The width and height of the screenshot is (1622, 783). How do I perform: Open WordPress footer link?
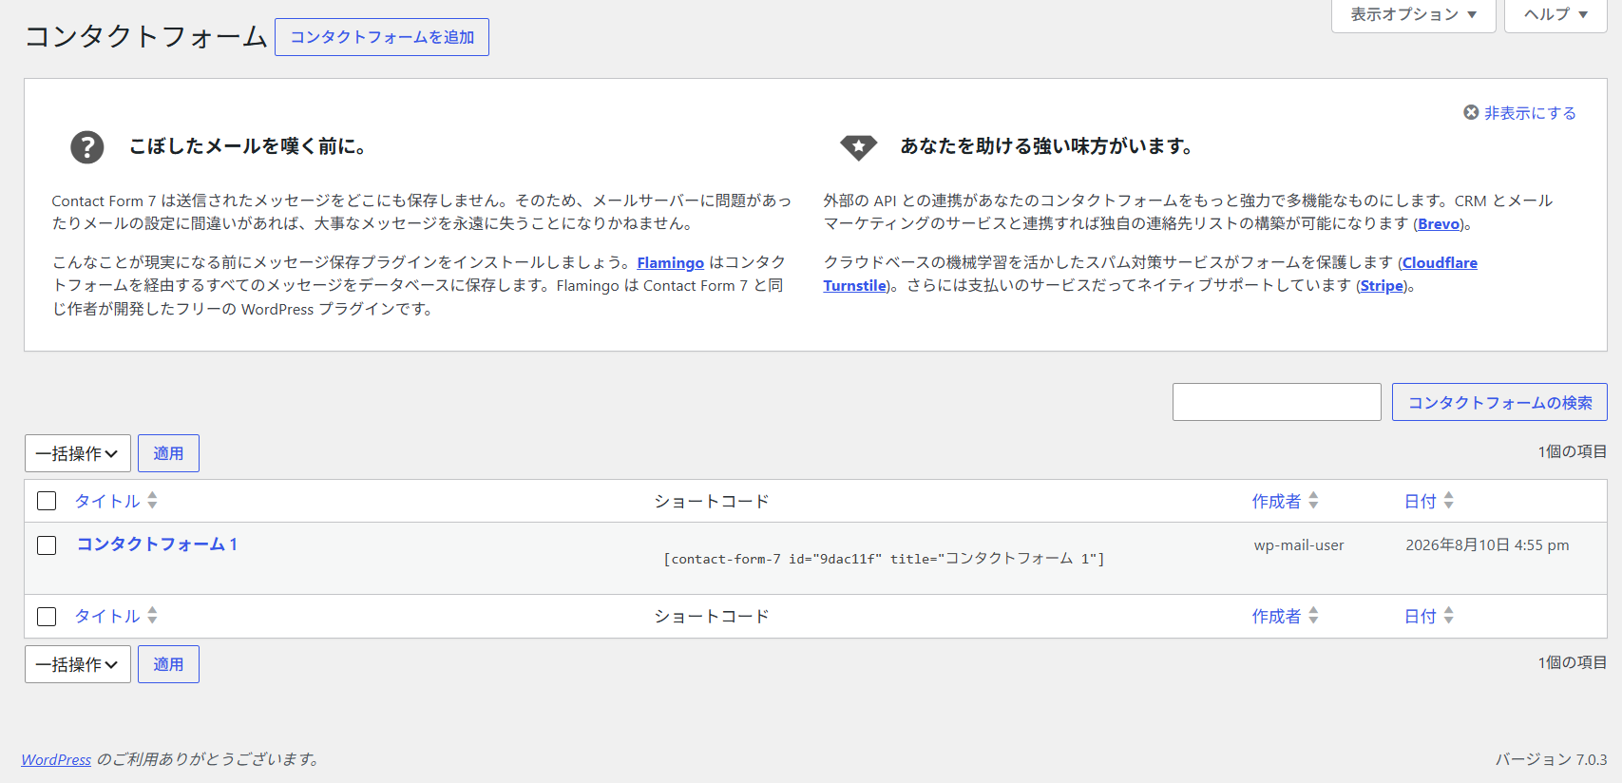point(56,760)
